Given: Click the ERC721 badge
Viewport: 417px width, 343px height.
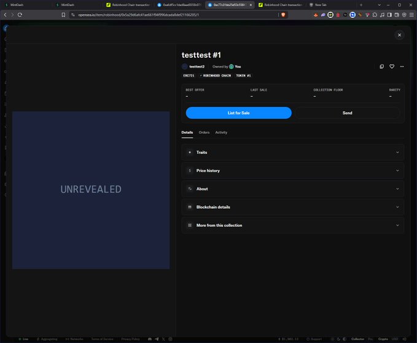Looking at the screenshot, I should point(189,76).
